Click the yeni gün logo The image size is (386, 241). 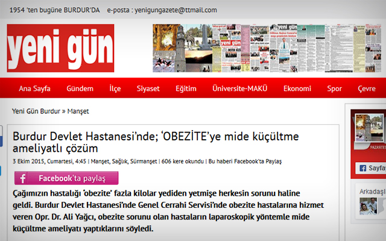coord(60,48)
